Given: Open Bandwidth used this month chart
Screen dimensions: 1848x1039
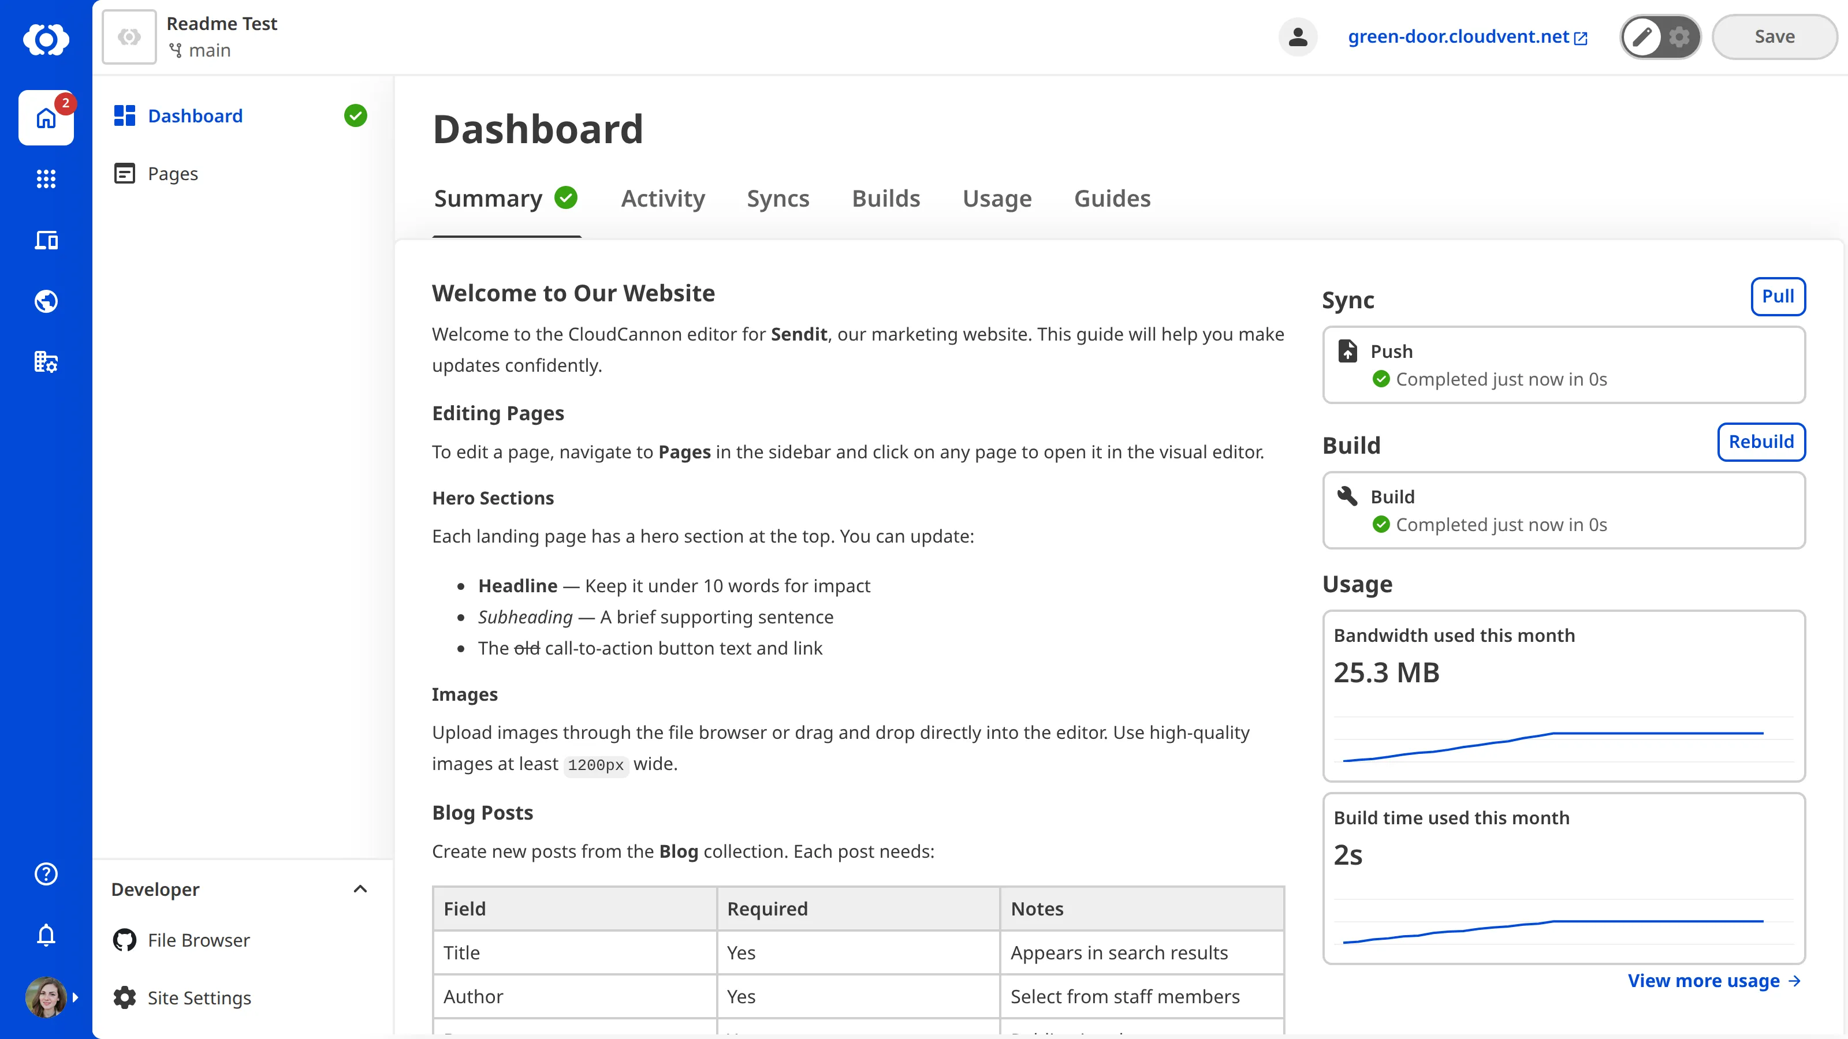Looking at the screenshot, I should [x=1564, y=696].
